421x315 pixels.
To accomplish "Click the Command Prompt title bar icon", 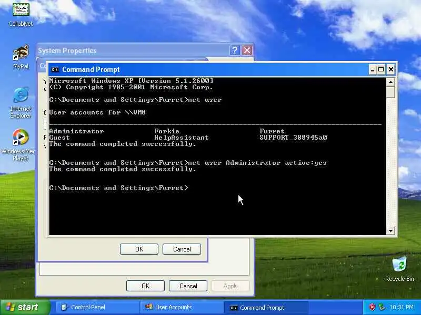I will click(x=55, y=69).
